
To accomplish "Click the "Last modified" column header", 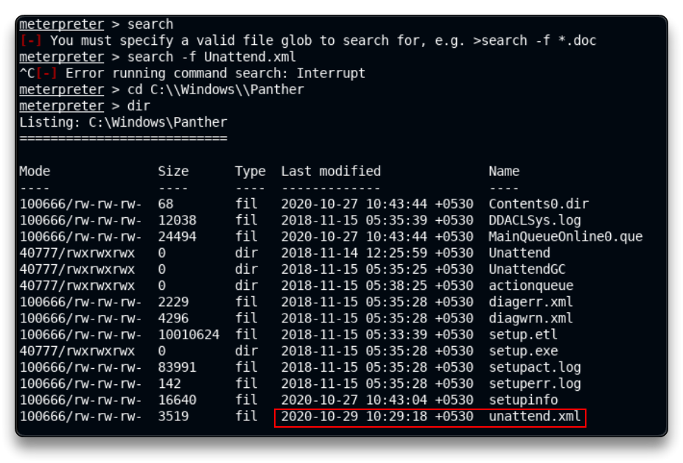I will tap(331, 171).
